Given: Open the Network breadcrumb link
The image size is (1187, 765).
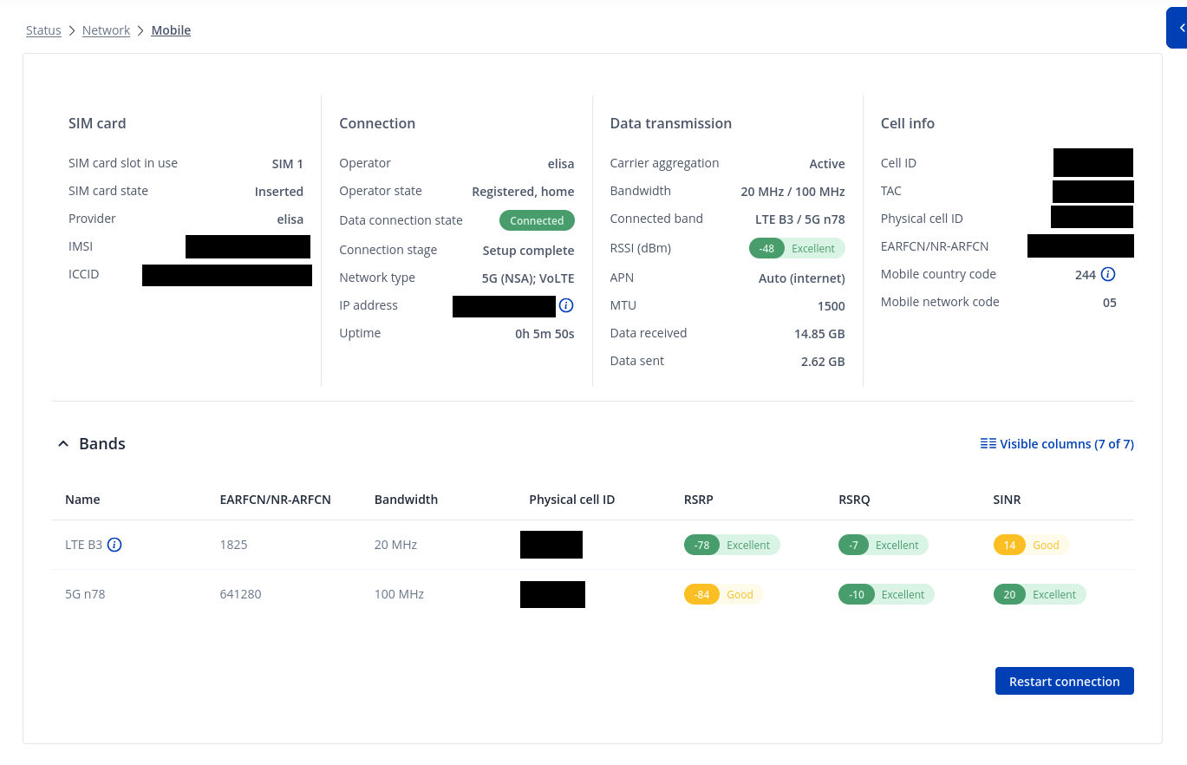Looking at the screenshot, I should (106, 30).
